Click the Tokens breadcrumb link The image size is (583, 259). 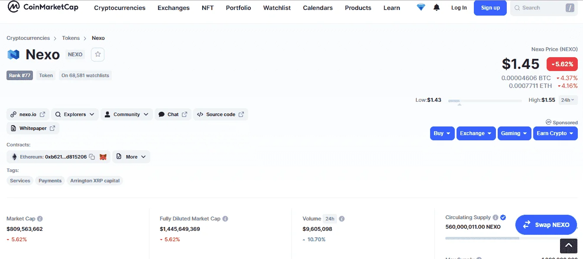(71, 38)
